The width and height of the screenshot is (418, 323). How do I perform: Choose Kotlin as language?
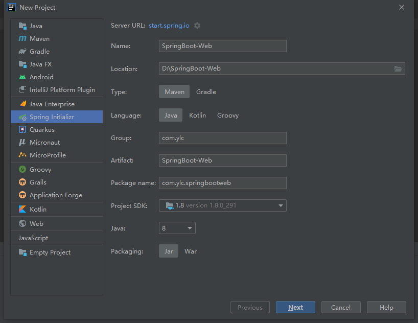(x=198, y=115)
